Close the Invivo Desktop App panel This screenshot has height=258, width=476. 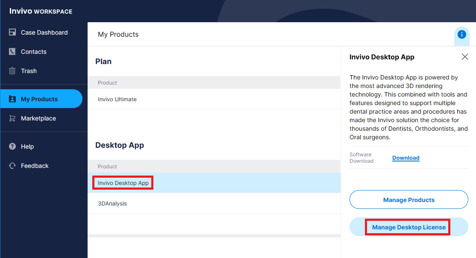coord(465,56)
